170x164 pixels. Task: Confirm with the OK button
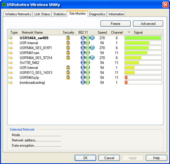click(x=85, y=158)
